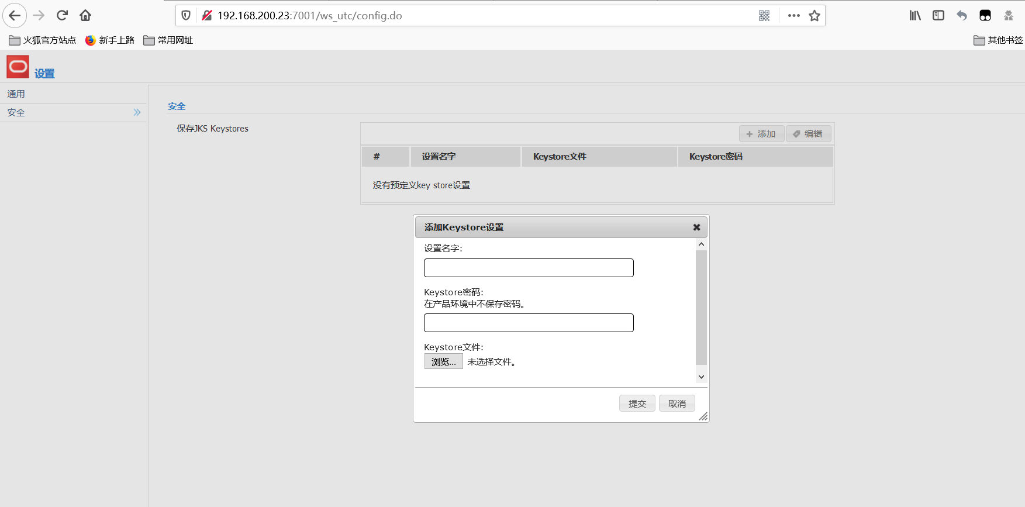Click 提交 to submit keystore
Screen dimensions: 1025x507
click(637, 403)
